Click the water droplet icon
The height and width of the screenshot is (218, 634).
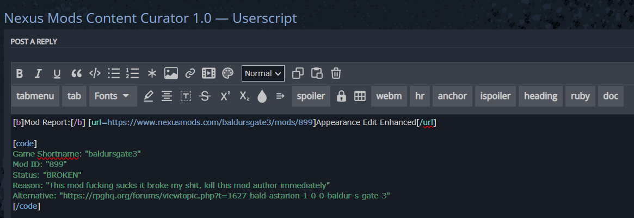[x=262, y=96]
